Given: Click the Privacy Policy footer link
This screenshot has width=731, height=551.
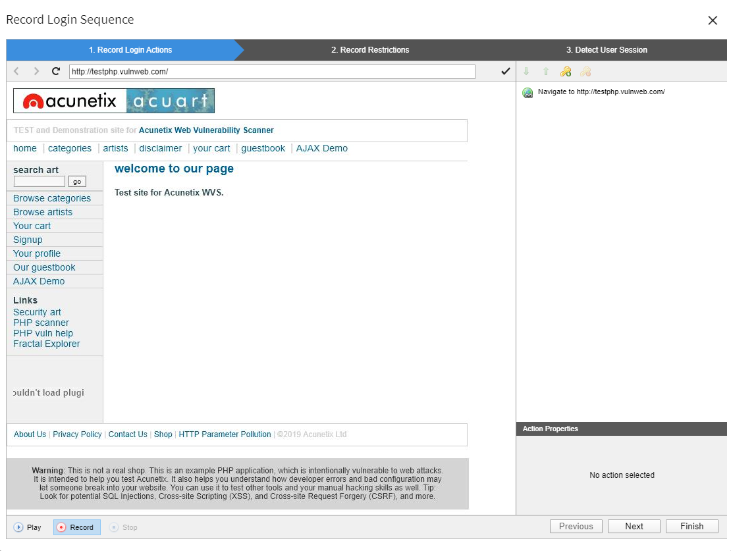Looking at the screenshot, I should [77, 434].
